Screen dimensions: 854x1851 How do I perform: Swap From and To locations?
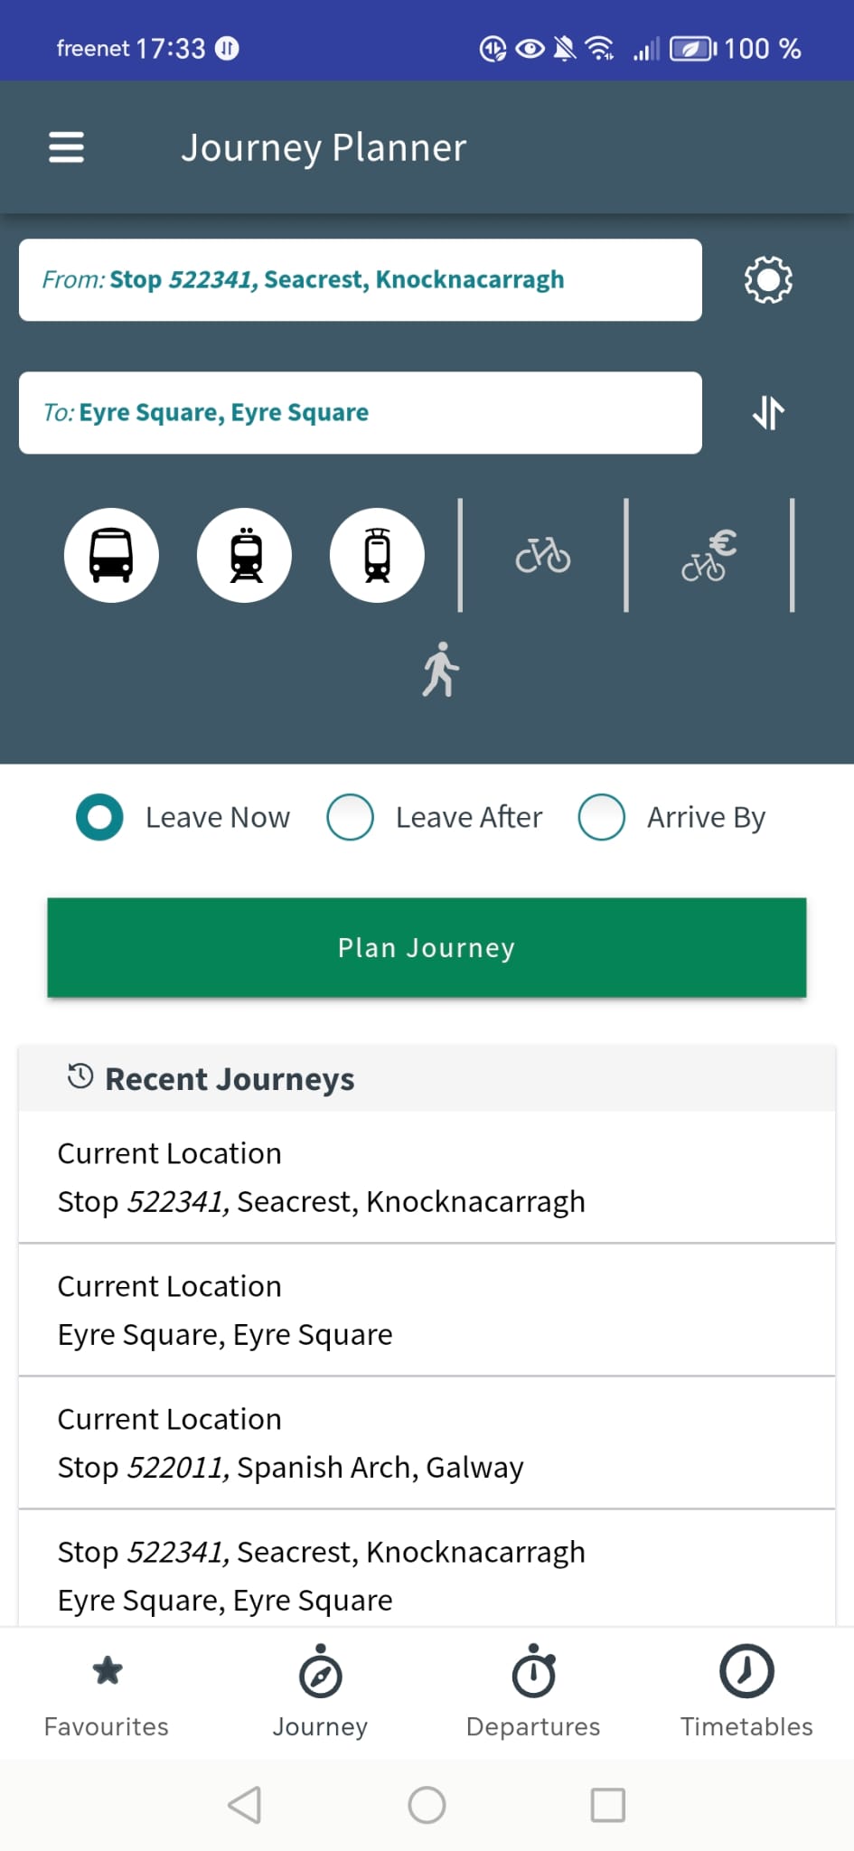tap(768, 413)
